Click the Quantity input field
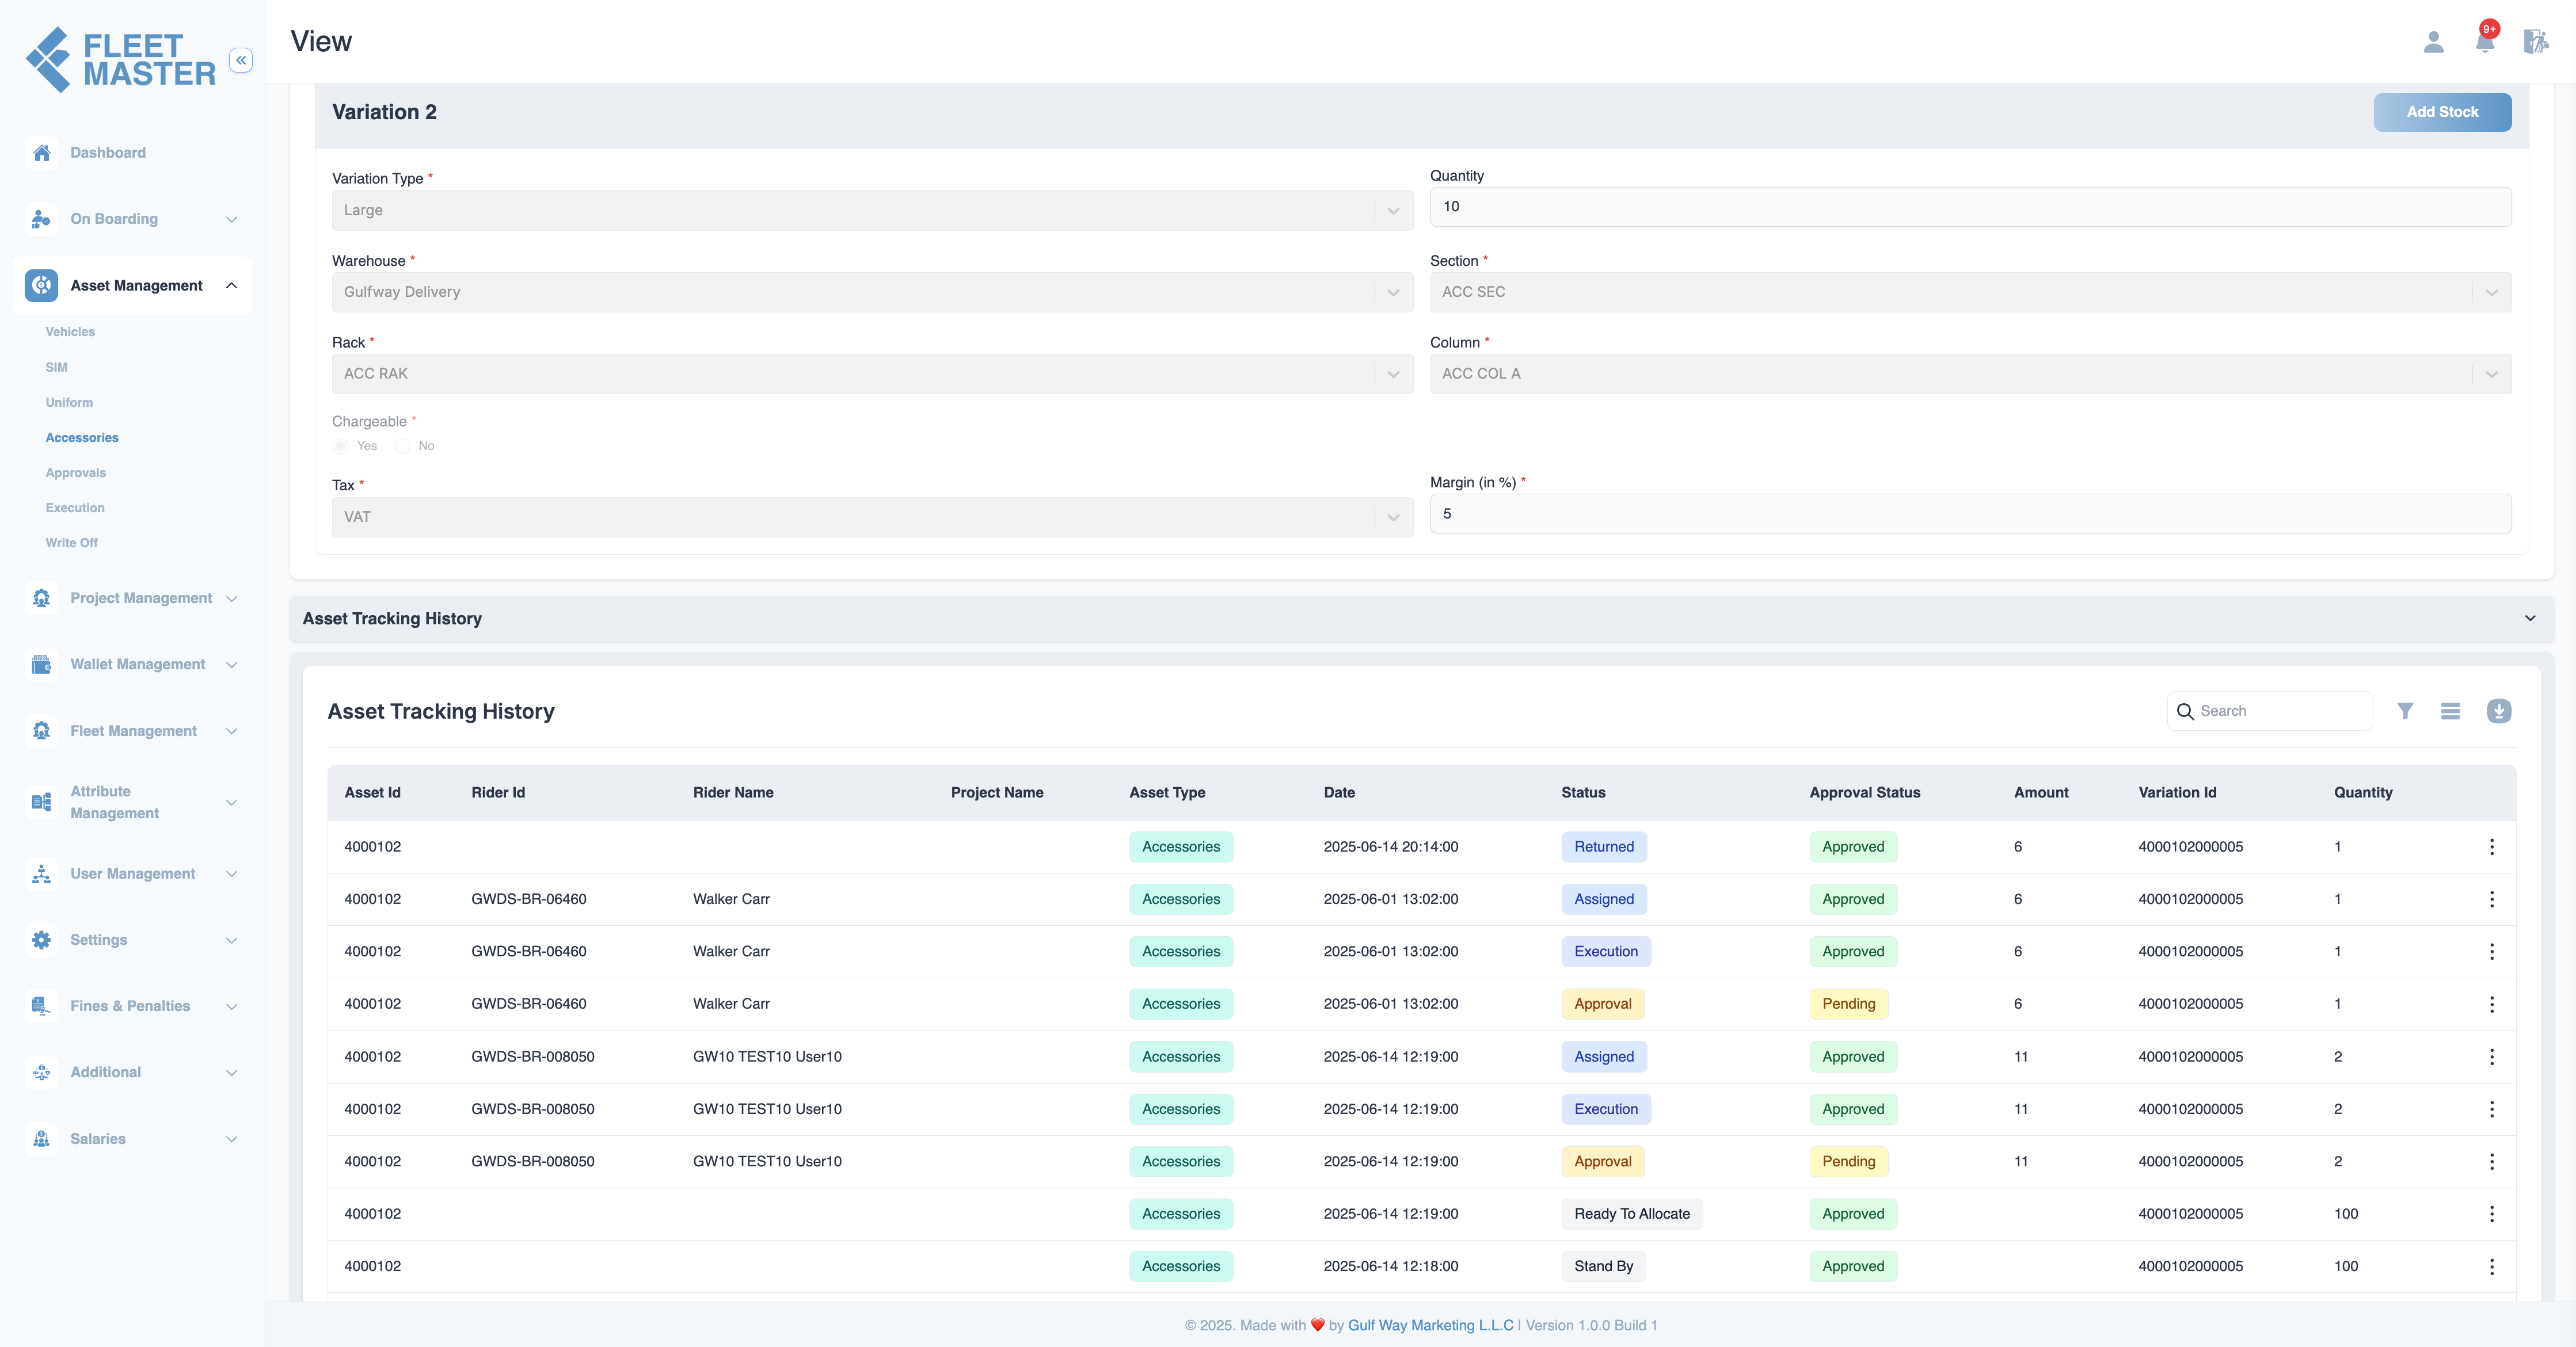2576x1347 pixels. (x=1970, y=207)
